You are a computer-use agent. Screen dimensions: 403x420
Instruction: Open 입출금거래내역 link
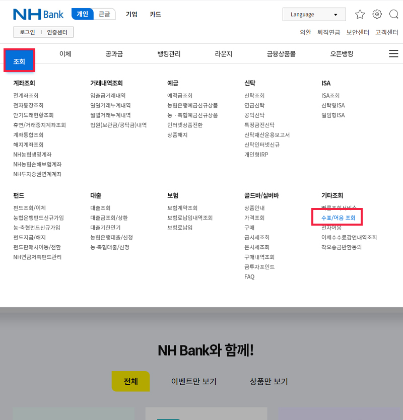coord(108,96)
